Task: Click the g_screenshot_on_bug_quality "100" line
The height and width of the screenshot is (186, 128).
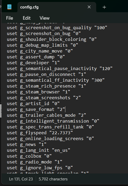Action: [57, 28]
